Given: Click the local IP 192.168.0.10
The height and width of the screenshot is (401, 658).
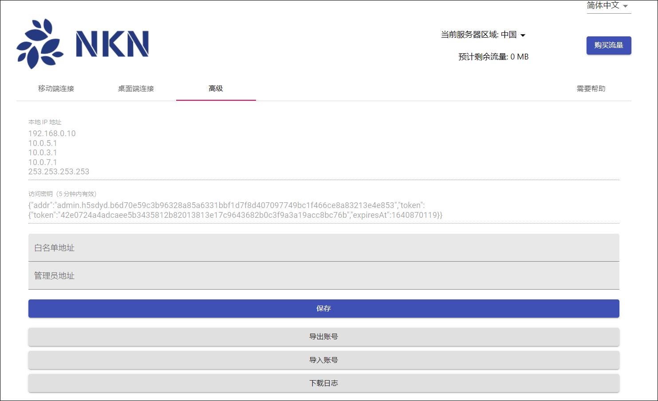Looking at the screenshot, I should pos(53,133).
